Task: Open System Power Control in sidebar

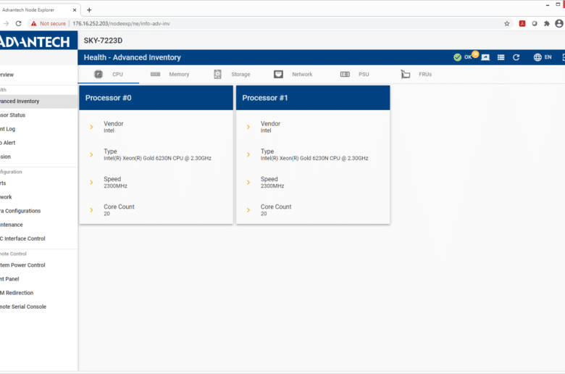Action: pos(38,265)
